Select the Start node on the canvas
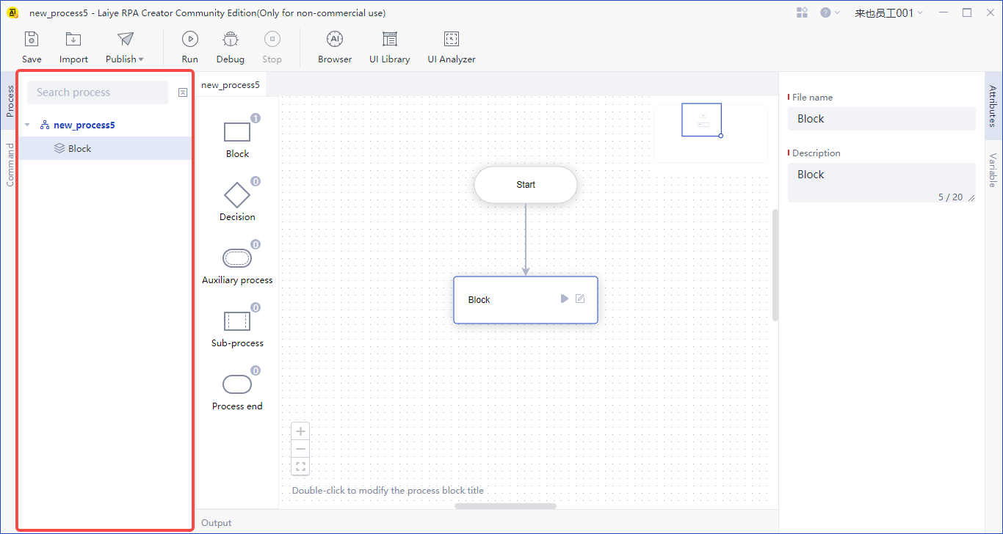The height and width of the screenshot is (534, 1003). click(526, 185)
